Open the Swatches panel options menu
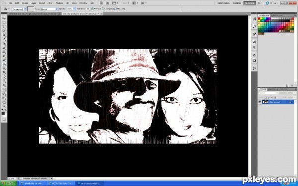The image size is (298, 186). pyautogui.click(x=296, y=15)
